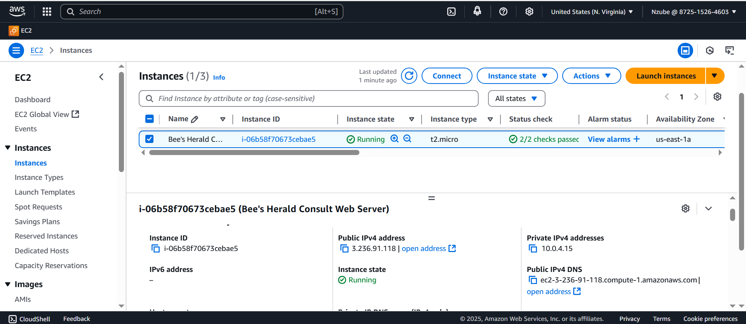Open Savings Plans
The image size is (746, 324).
click(37, 222)
